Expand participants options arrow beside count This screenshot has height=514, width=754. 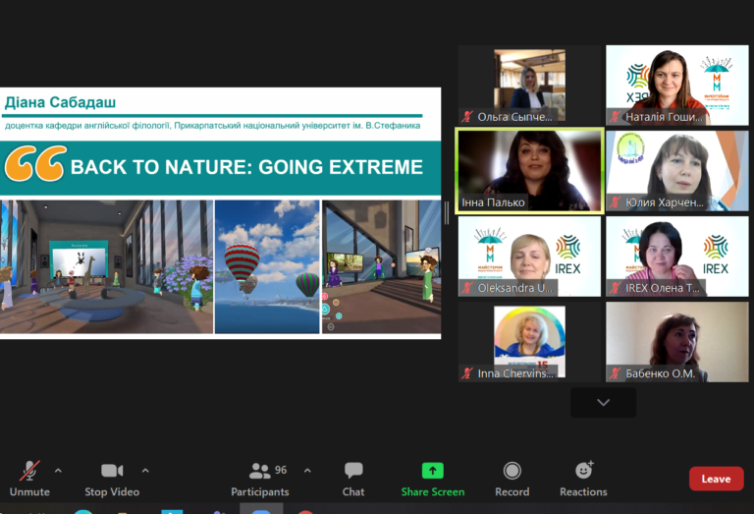pos(307,470)
